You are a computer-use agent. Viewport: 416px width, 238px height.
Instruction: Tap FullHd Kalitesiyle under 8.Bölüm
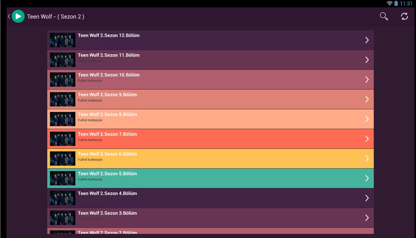click(x=90, y=120)
